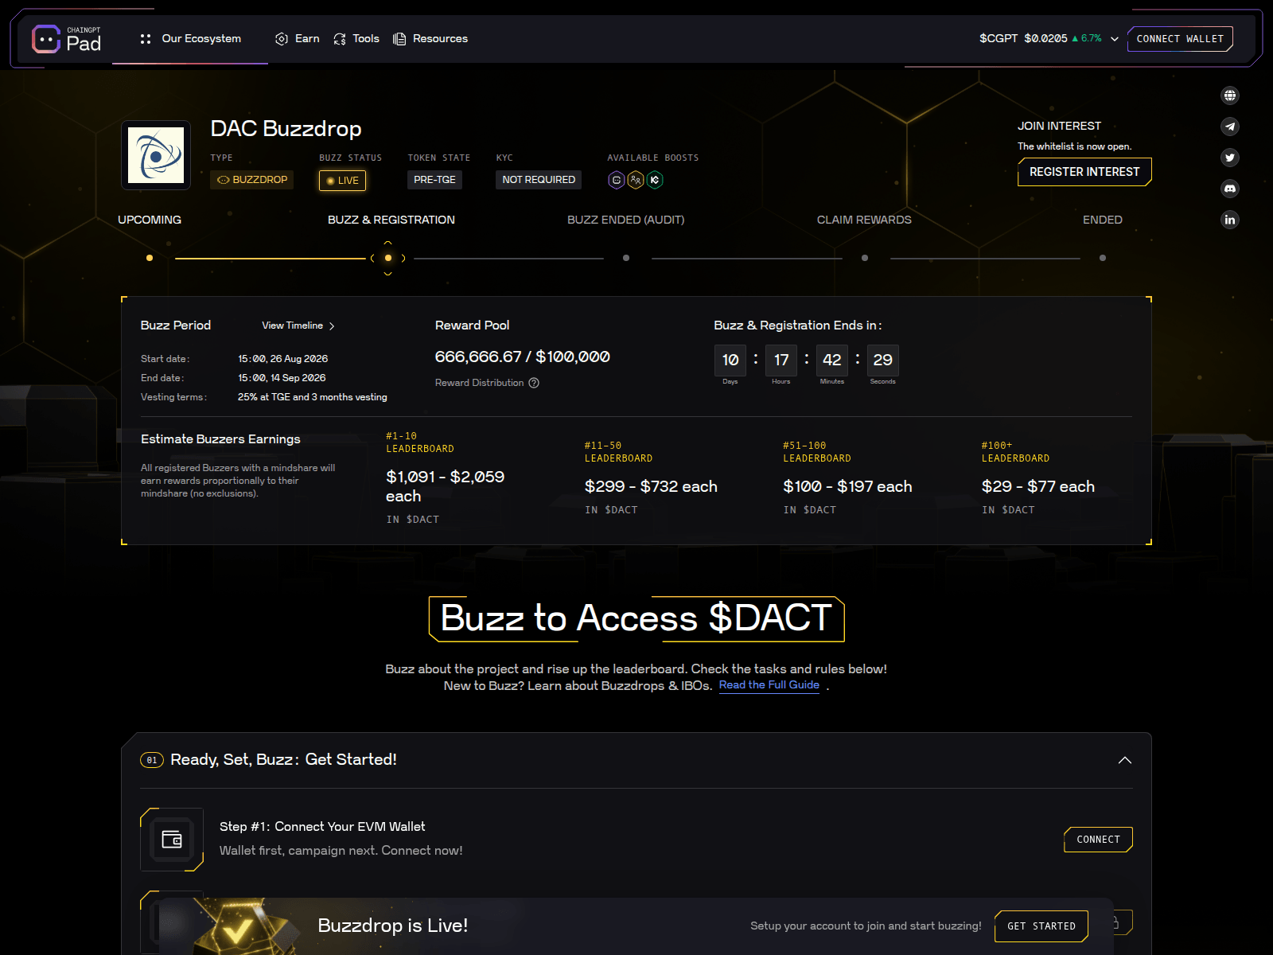Viewport: 1273px width, 955px height.
Task: Click the GET STARTED banner button
Action: [1041, 926]
